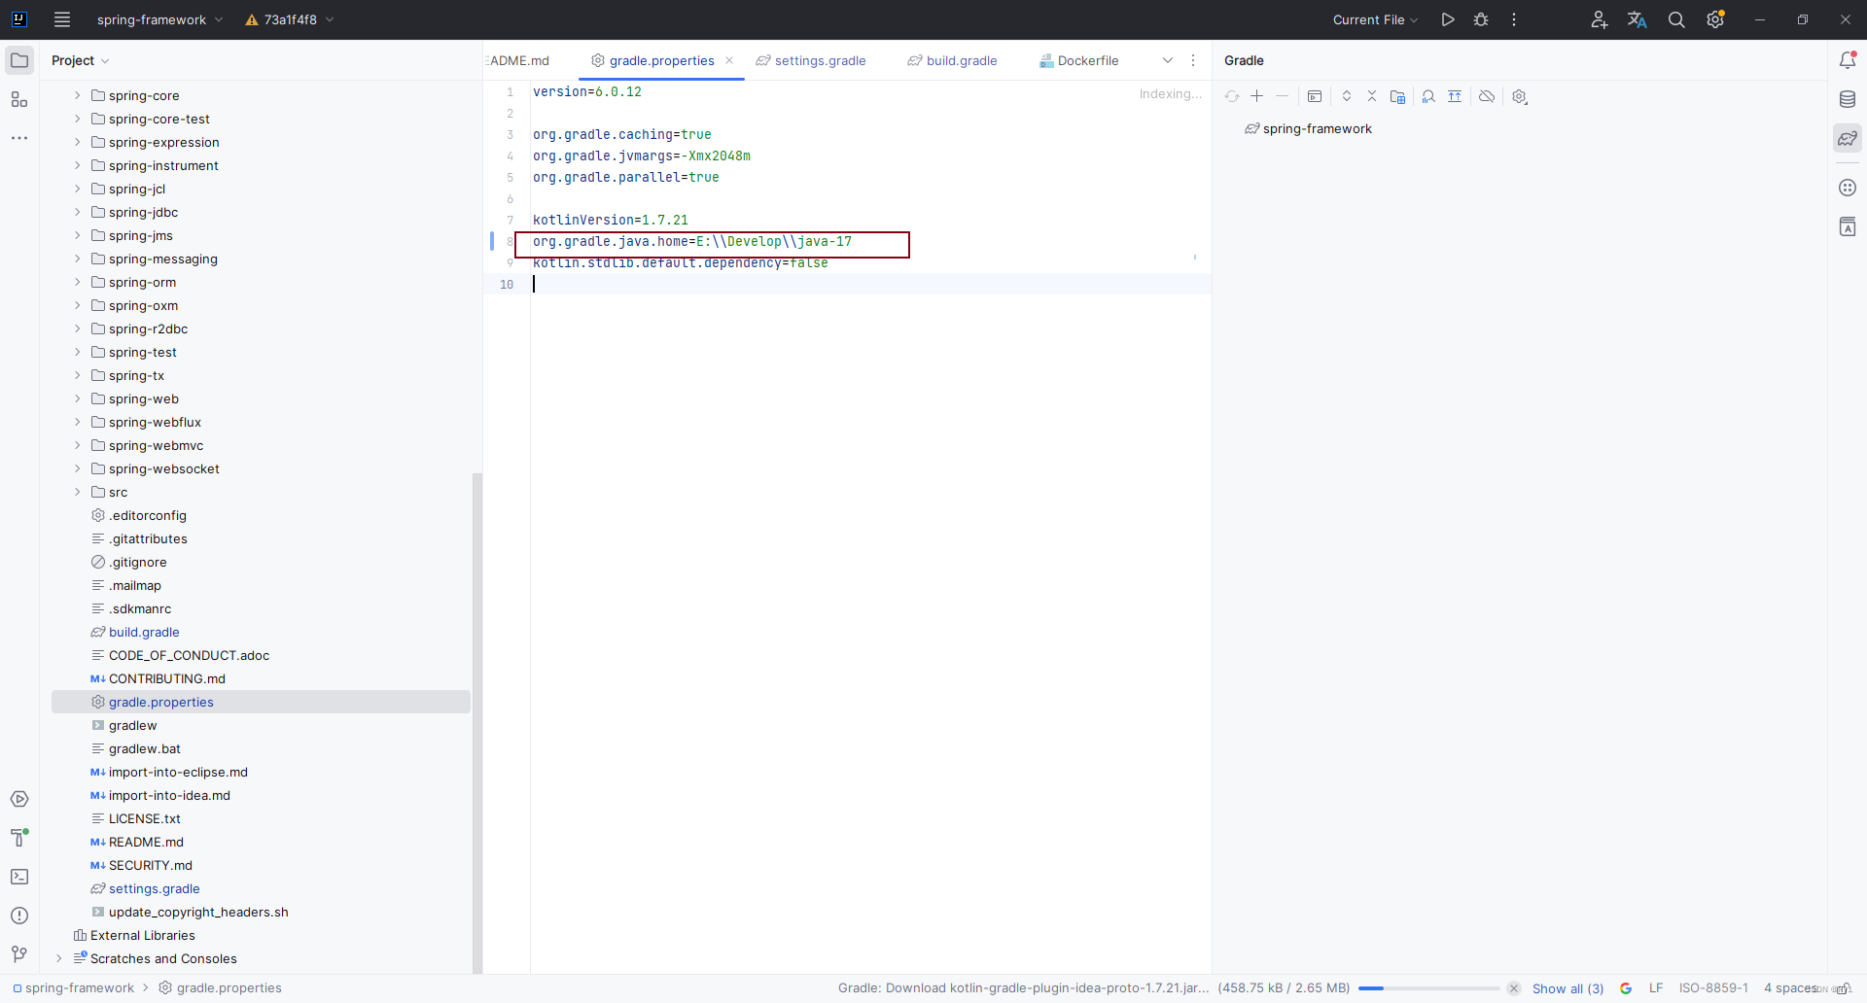Open editor tab options menu
Viewport: 1867px width, 1003px height.
(1193, 60)
